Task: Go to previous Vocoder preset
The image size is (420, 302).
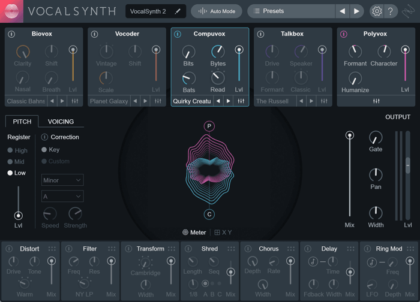Action: [x=135, y=101]
